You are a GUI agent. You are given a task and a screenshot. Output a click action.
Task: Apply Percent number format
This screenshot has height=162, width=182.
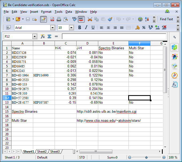(x=144, y=28)
